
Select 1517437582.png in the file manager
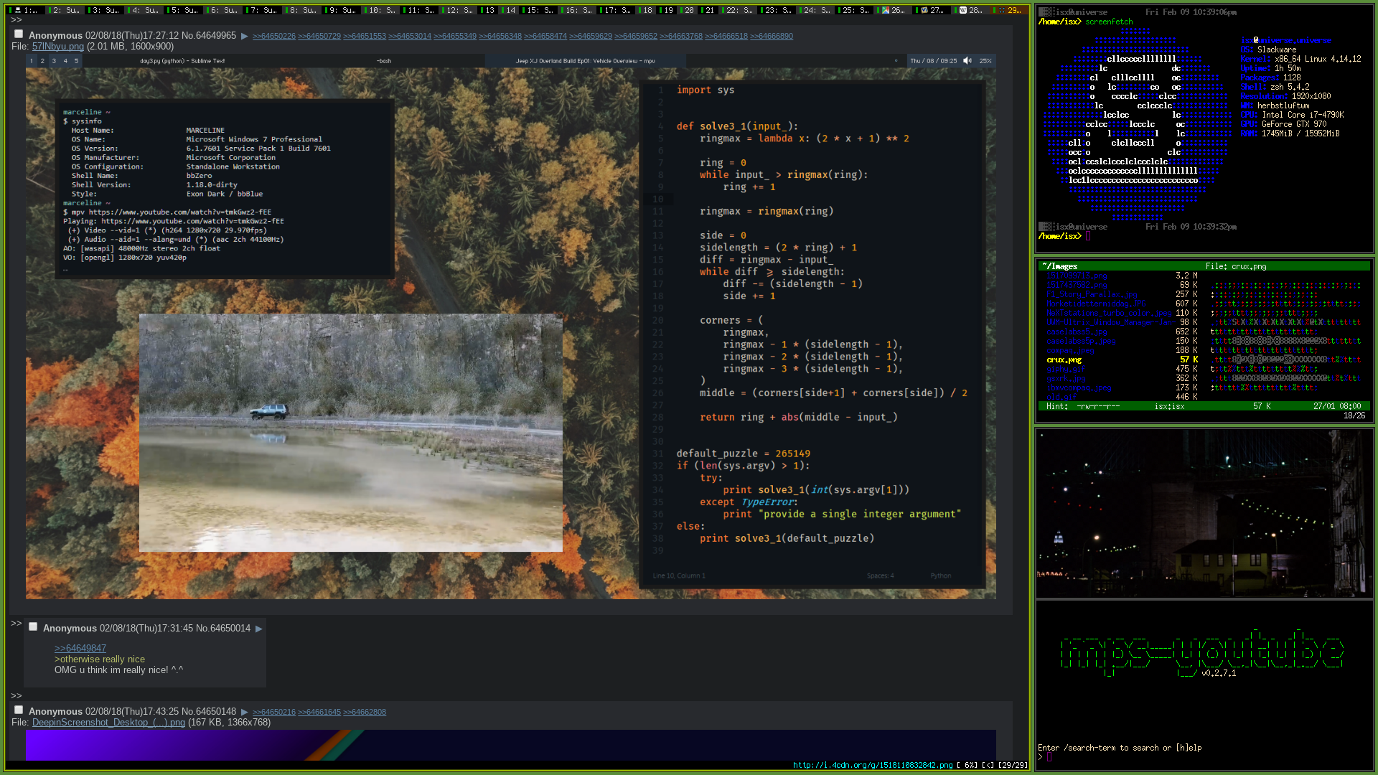coord(1077,285)
